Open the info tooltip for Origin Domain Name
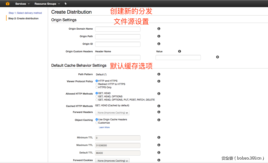 (x=159, y=29)
